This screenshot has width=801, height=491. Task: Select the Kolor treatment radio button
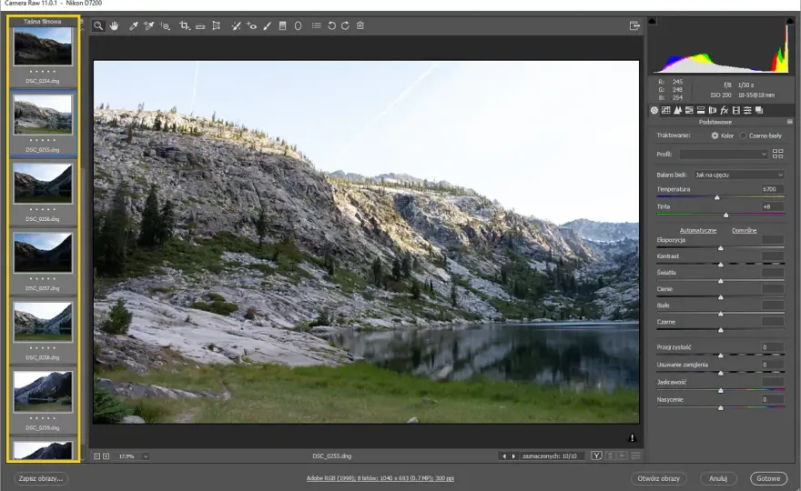click(715, 135)
